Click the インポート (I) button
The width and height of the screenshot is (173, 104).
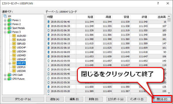[137, 99]
